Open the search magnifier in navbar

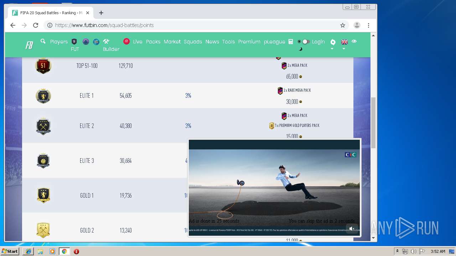(43, 41)
